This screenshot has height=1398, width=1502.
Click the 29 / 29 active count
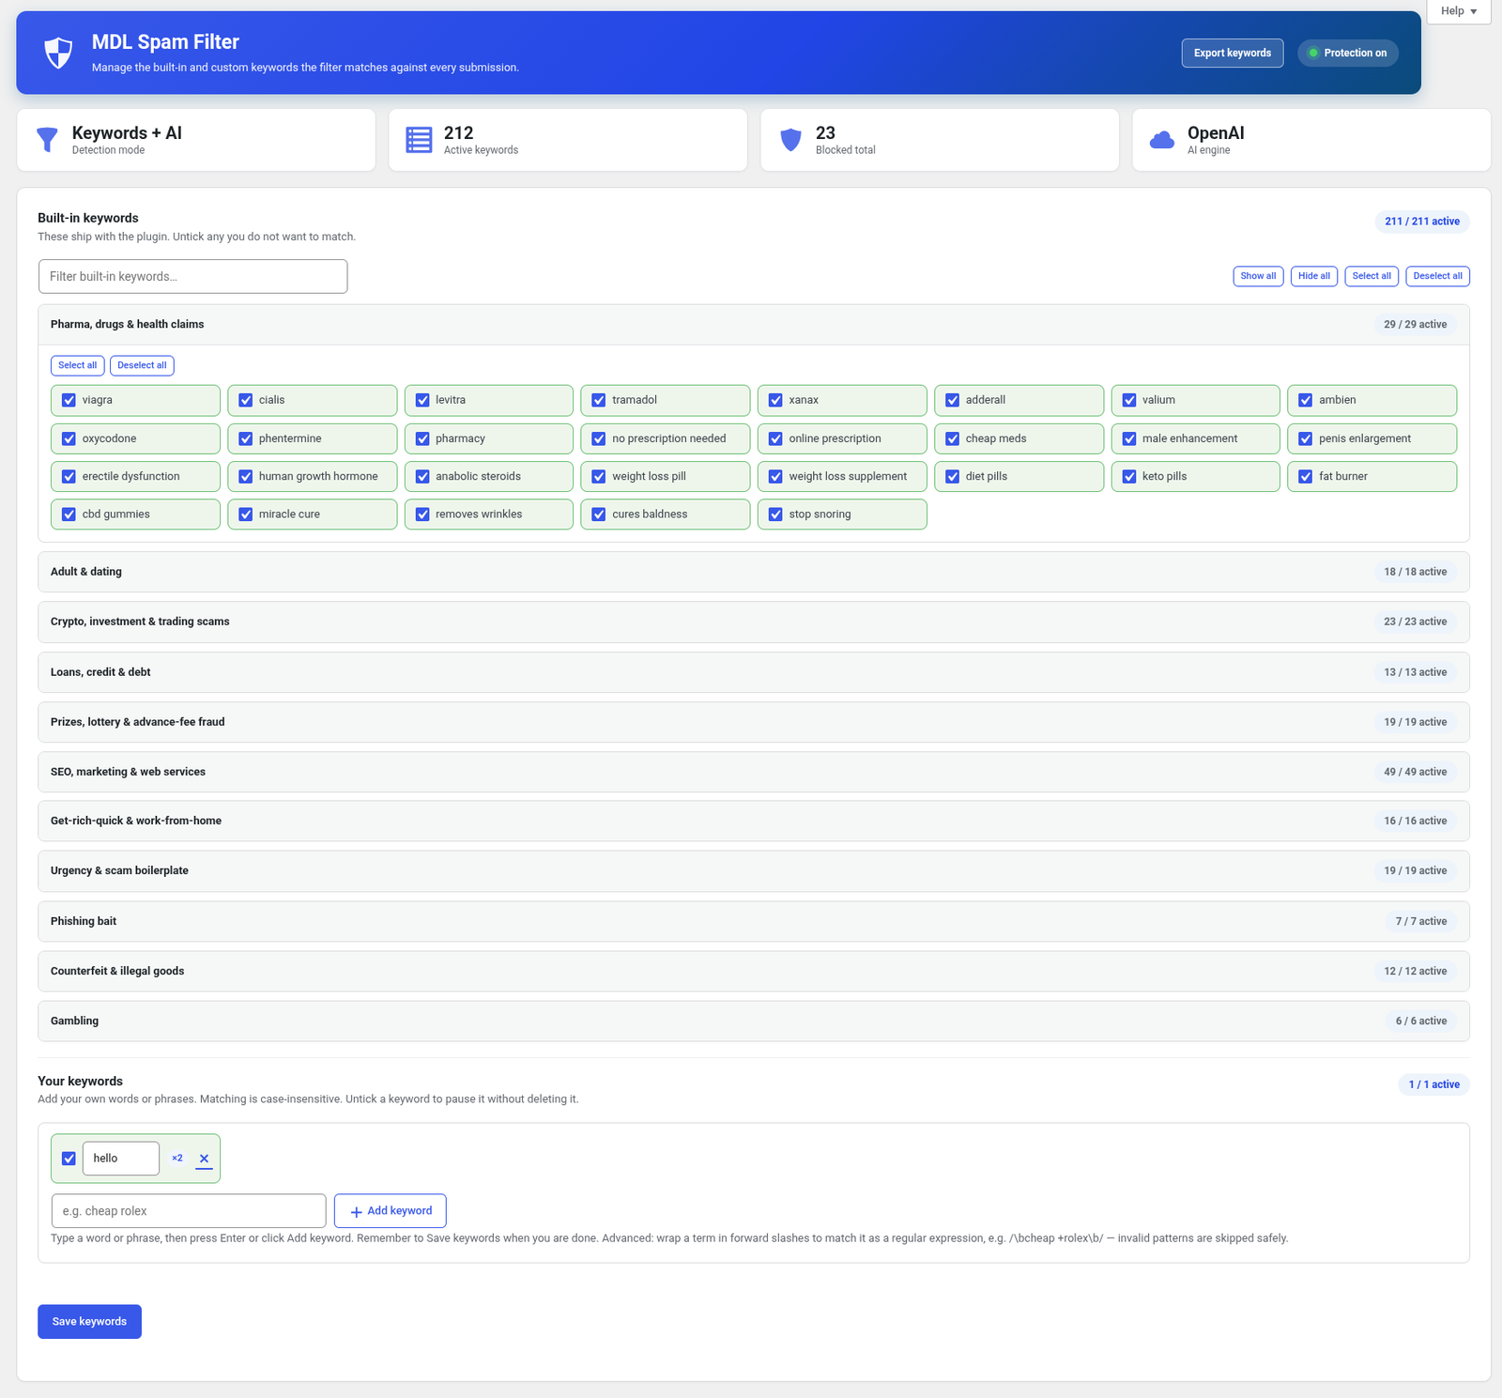point(1415,325)
